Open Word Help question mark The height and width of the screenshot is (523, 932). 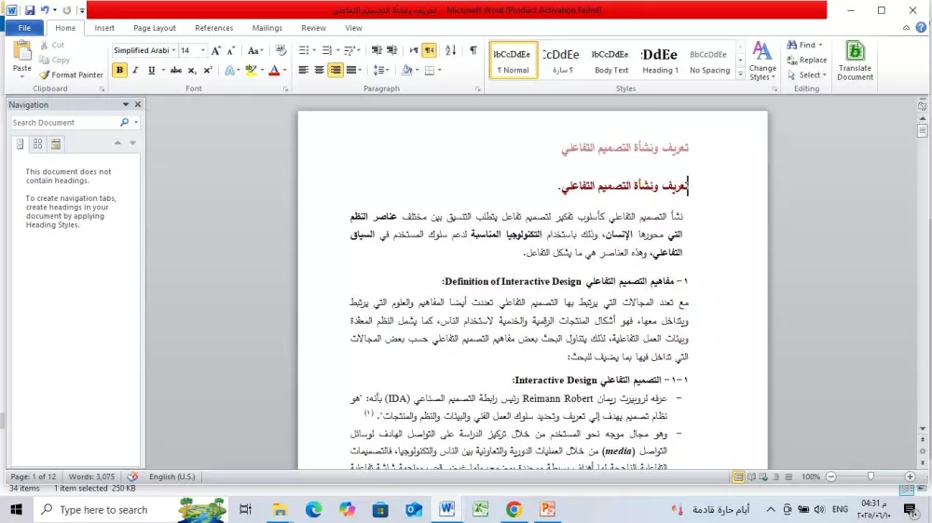(921, 27)
